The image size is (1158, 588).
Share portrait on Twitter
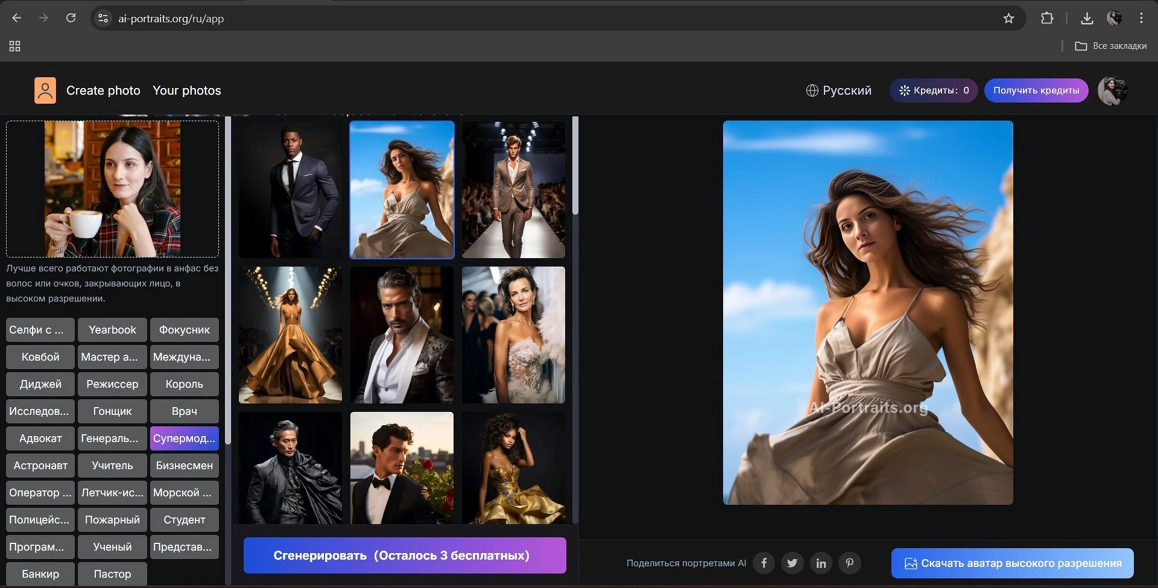pyautogui.click(x=792, y=563)
